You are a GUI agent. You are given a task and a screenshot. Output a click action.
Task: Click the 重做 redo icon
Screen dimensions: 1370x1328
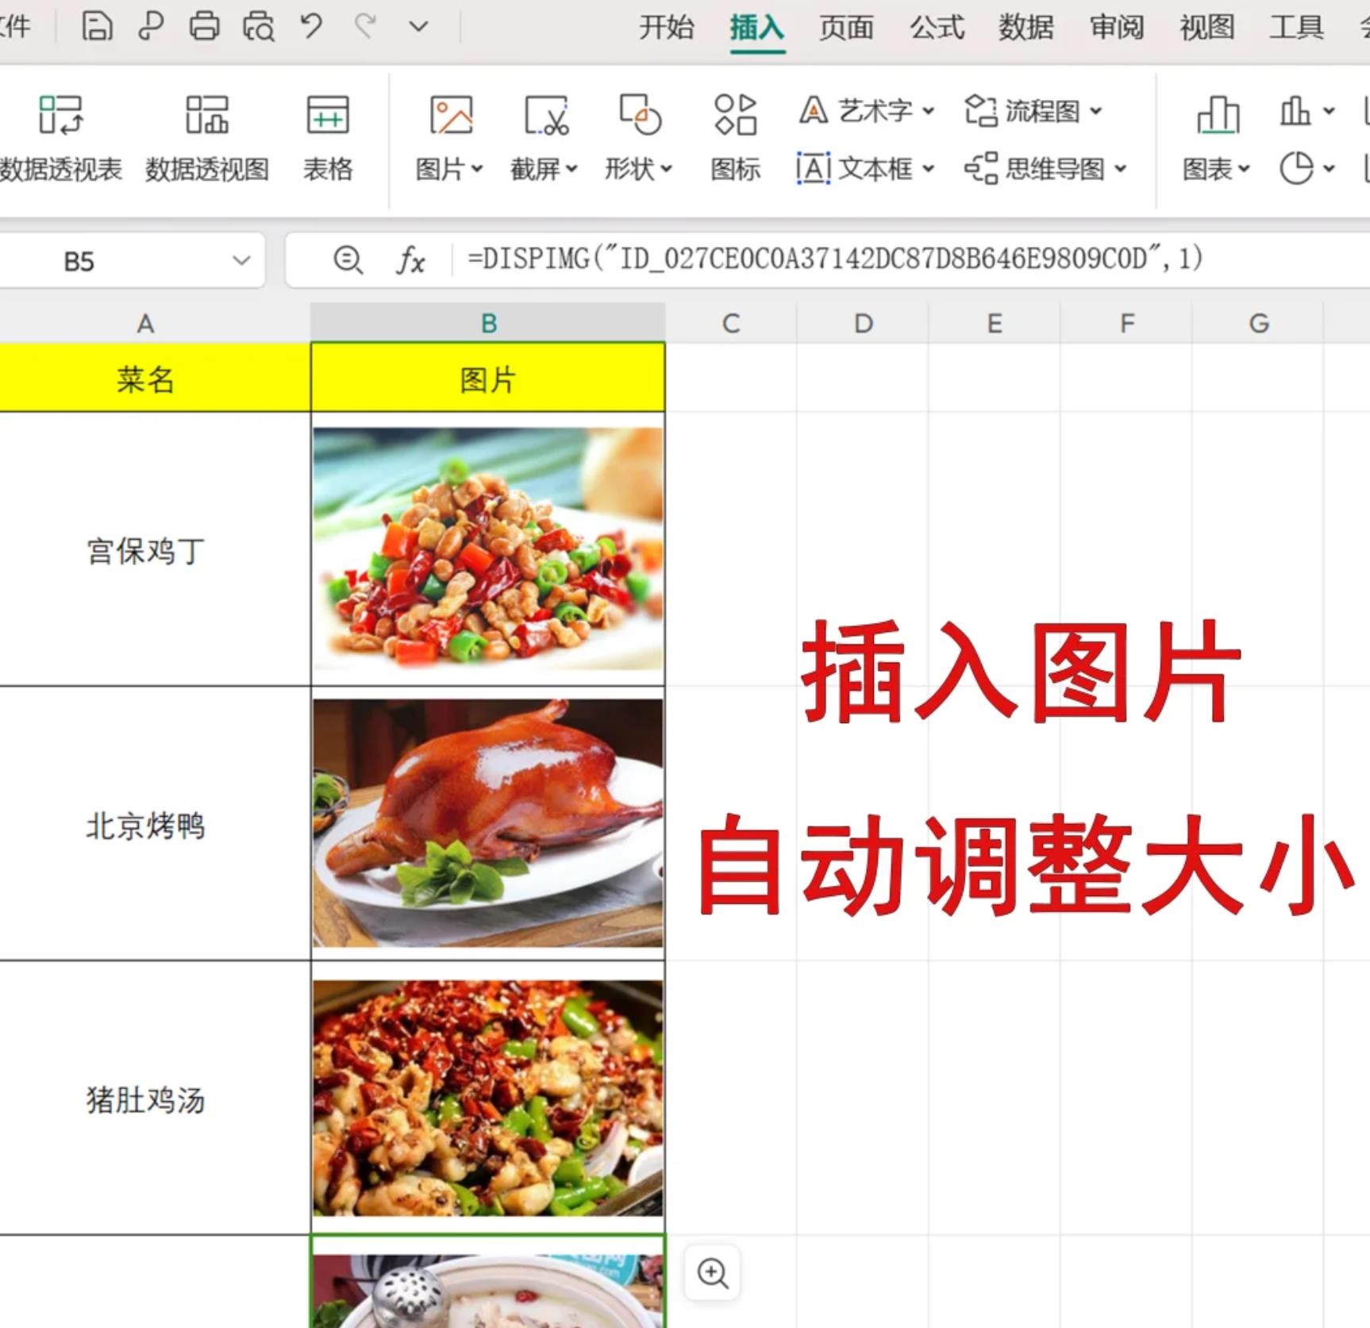364,25
